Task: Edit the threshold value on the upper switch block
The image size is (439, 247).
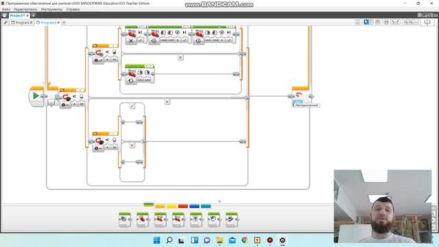Action: [115, 60]
